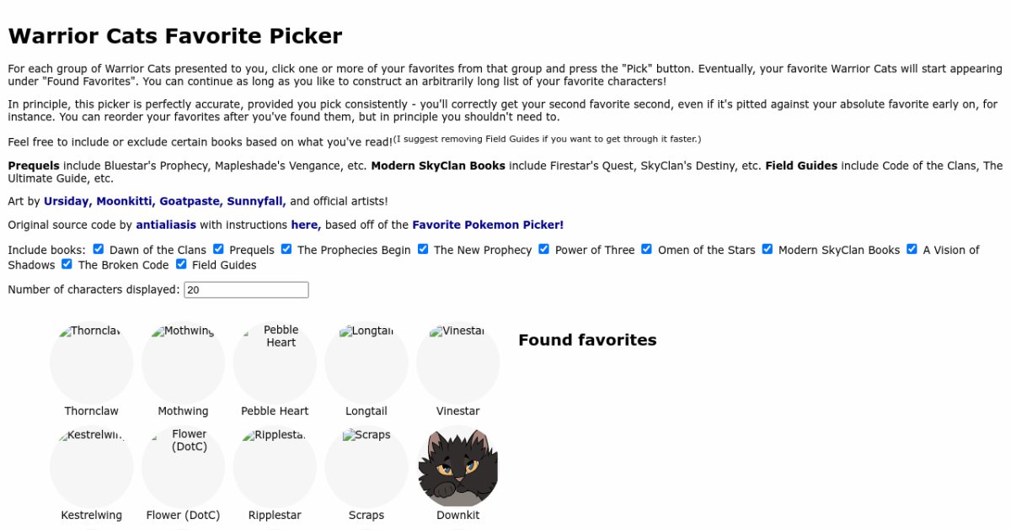Visit the Ursiday artist link

(x=68, y=202)
